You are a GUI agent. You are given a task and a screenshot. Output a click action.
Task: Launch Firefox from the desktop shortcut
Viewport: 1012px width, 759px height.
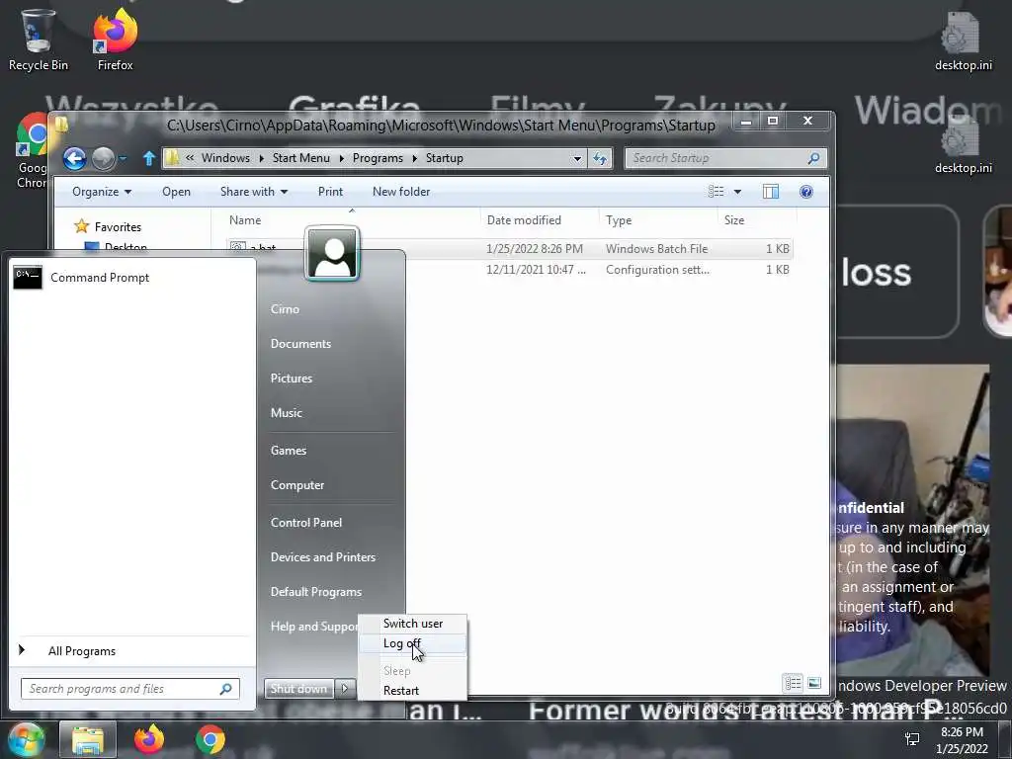(115, 39)
